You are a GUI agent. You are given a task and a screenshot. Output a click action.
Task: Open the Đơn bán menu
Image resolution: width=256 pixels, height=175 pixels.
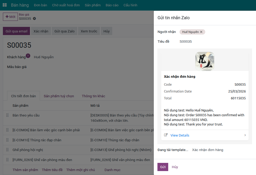40,5
